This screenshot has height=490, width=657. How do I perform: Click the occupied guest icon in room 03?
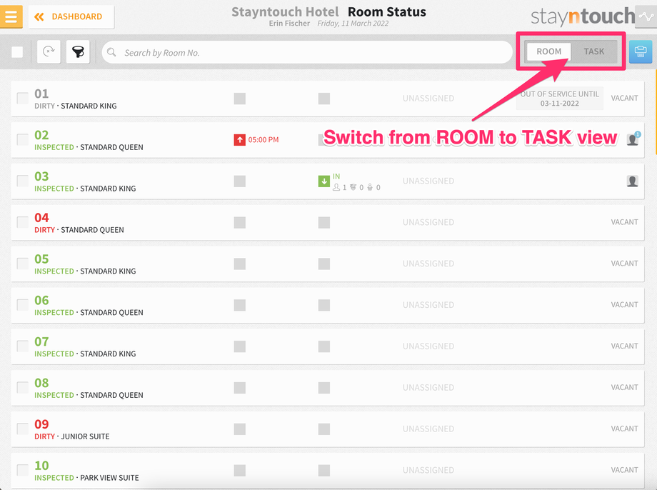coord(632,181)
